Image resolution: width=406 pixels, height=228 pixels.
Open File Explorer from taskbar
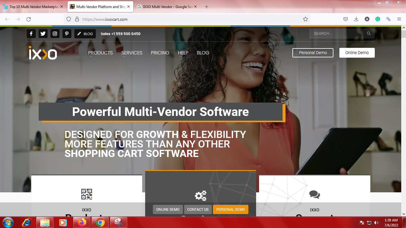[x=45, y=222]
